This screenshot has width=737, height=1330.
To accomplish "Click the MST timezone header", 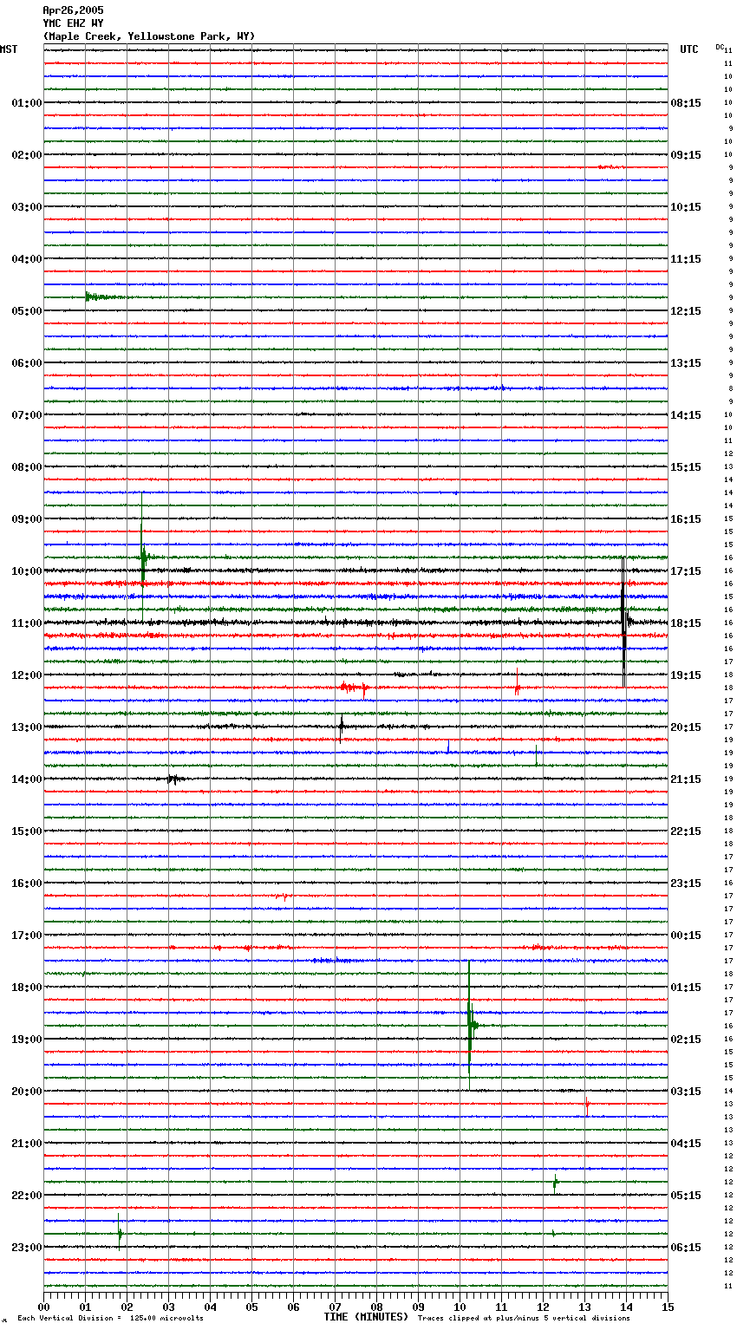I will (9, 49).
